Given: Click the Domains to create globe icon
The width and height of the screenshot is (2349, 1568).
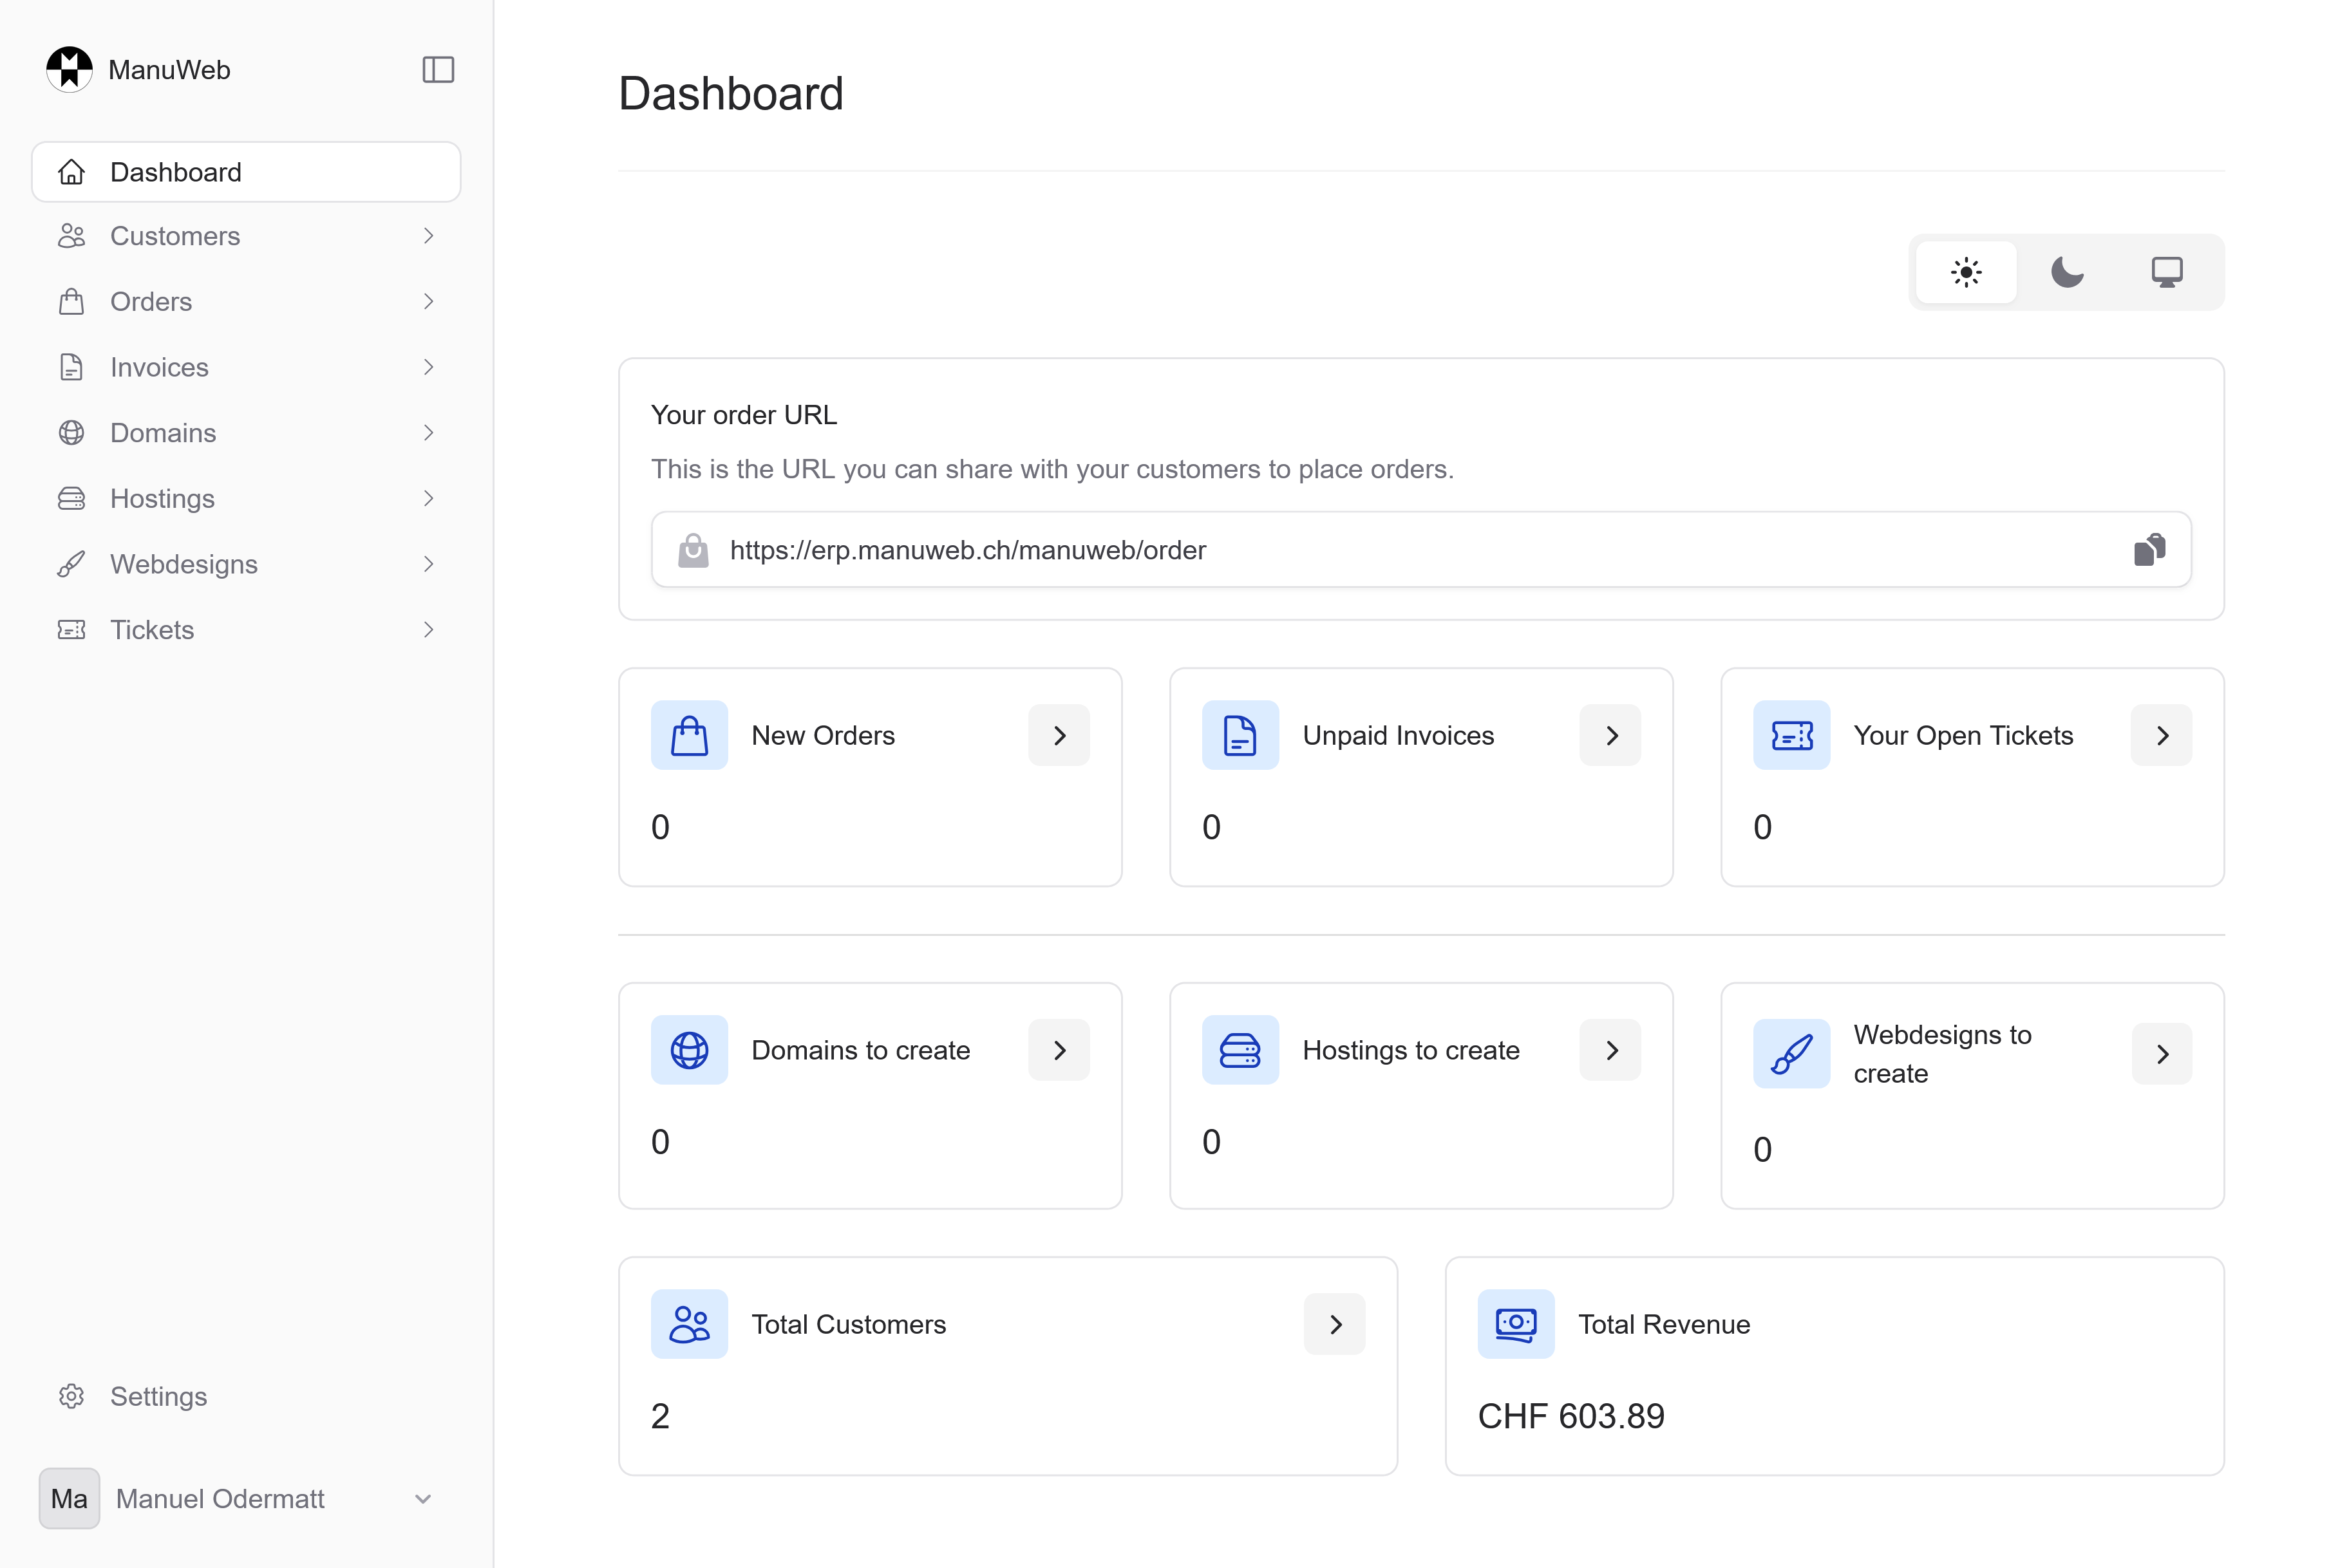Looking at the screenshot, I should coord(689,1050).
